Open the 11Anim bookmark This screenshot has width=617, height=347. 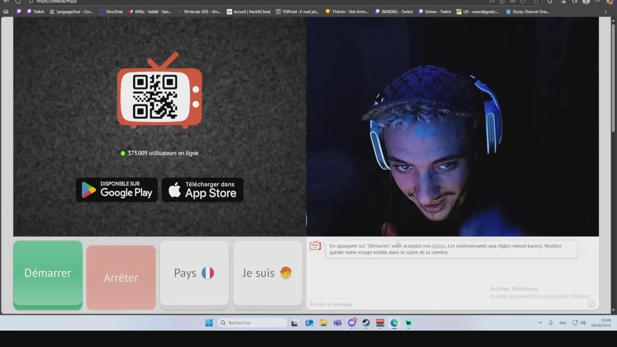pyautogui.click(x=347, y=12)
